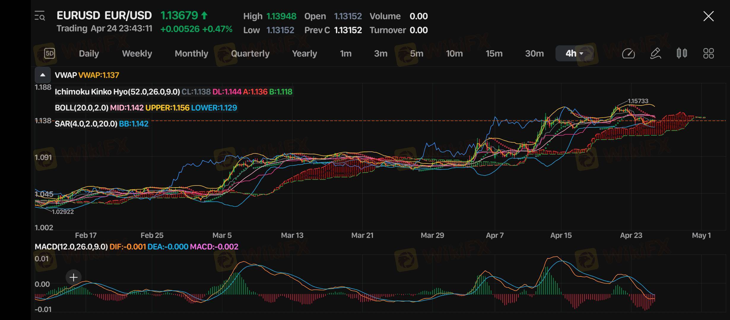Select the 15m timeframe
730x320 pixels.
pyautogui.click(x=494, y=53)
